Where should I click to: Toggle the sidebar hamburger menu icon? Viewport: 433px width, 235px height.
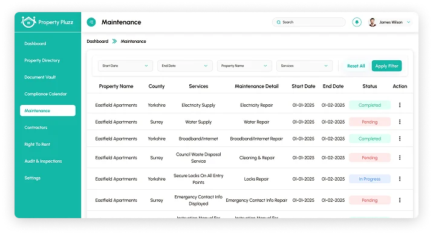(91, 22)
